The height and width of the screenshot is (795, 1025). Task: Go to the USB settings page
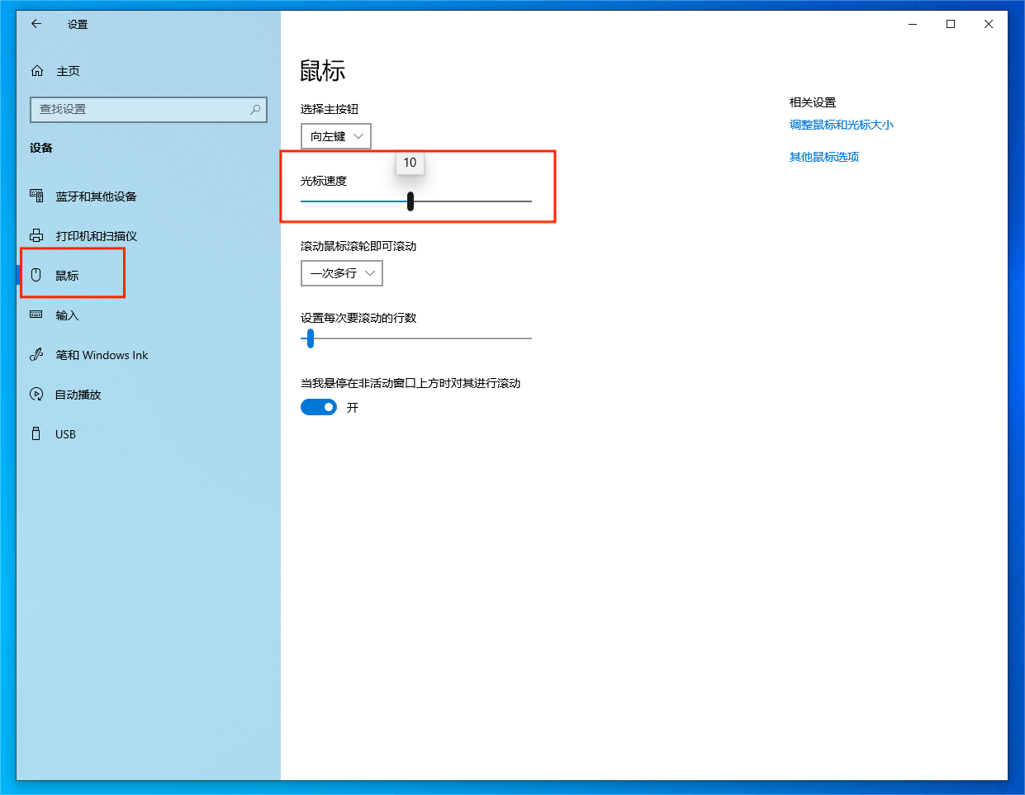pos(65,434)
